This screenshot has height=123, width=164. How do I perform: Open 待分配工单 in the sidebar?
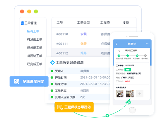(x=35, y=39)
